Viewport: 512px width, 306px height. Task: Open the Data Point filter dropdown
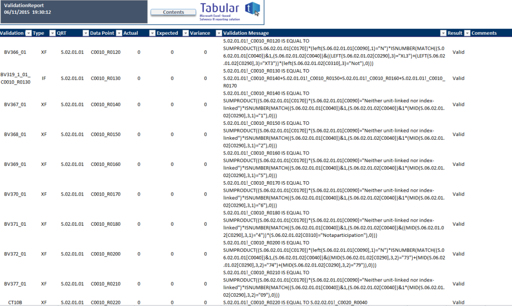(118, 33)
